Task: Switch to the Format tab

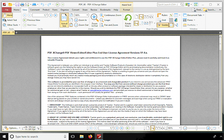Action: [x=126, y=10]
